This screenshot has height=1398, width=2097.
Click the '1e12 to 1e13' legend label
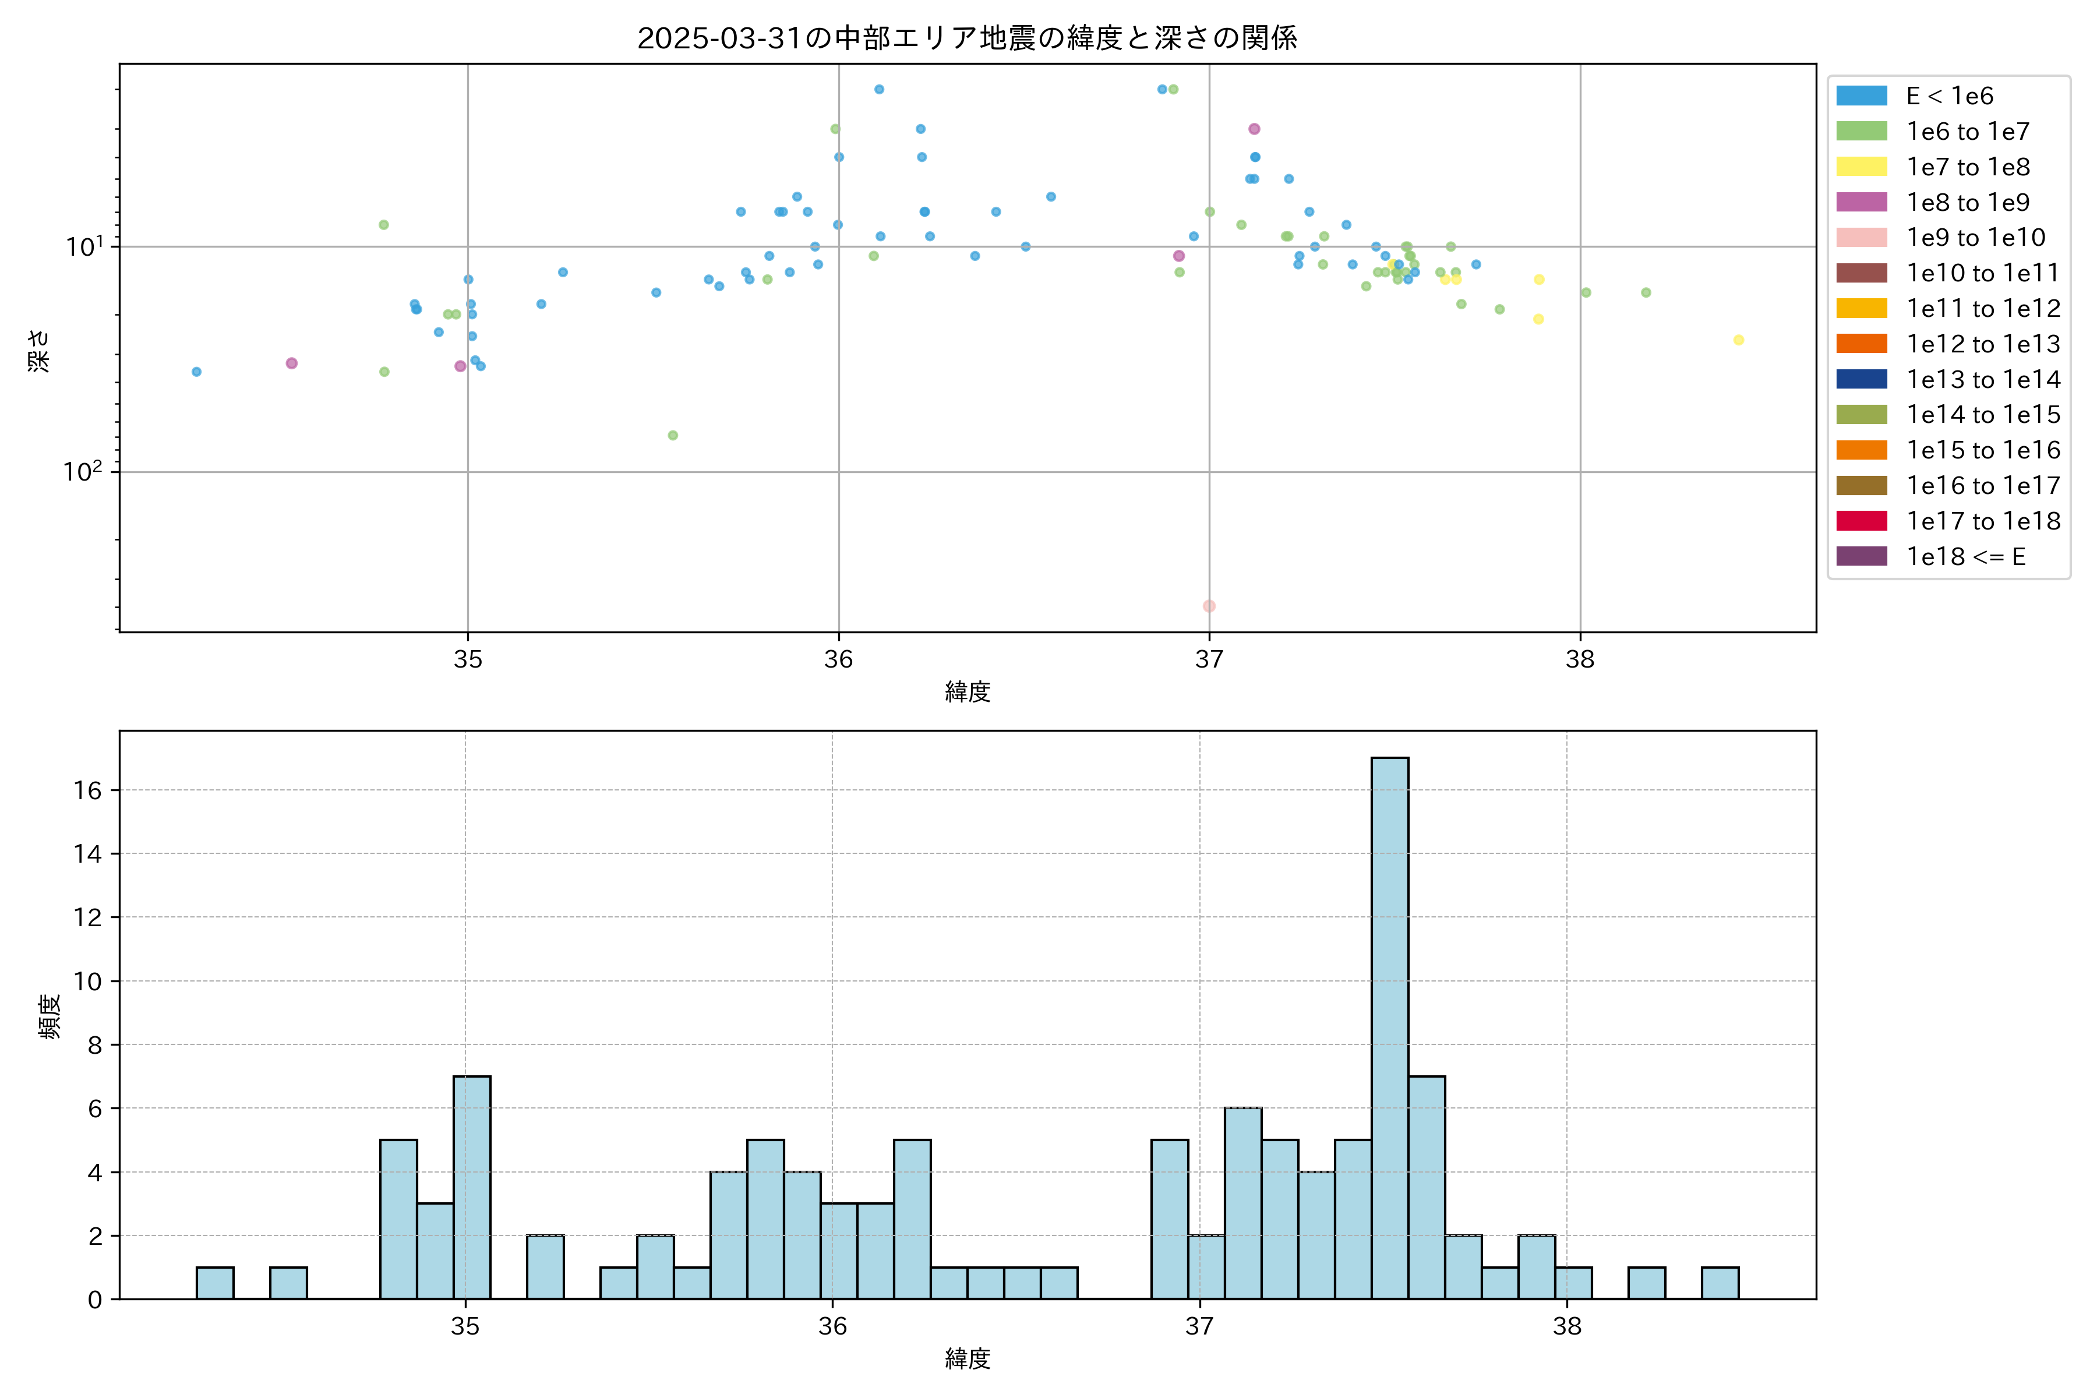[x=1983, y=344]
